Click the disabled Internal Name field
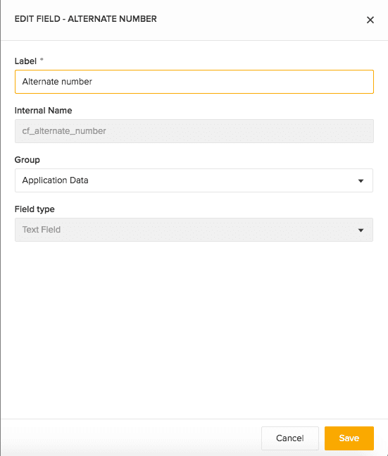 click(194, 131)
